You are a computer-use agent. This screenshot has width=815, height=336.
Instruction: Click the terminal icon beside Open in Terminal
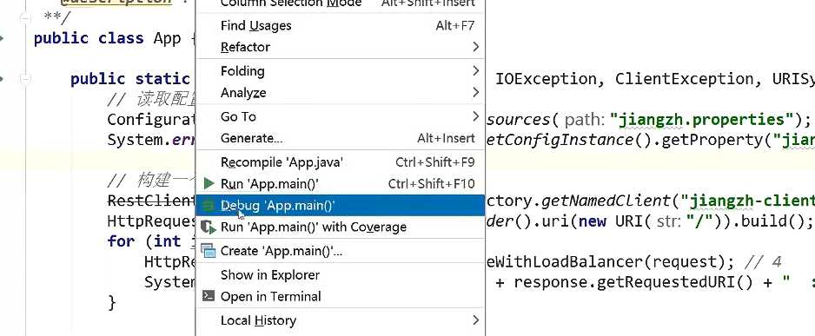[x=209, y=296]
